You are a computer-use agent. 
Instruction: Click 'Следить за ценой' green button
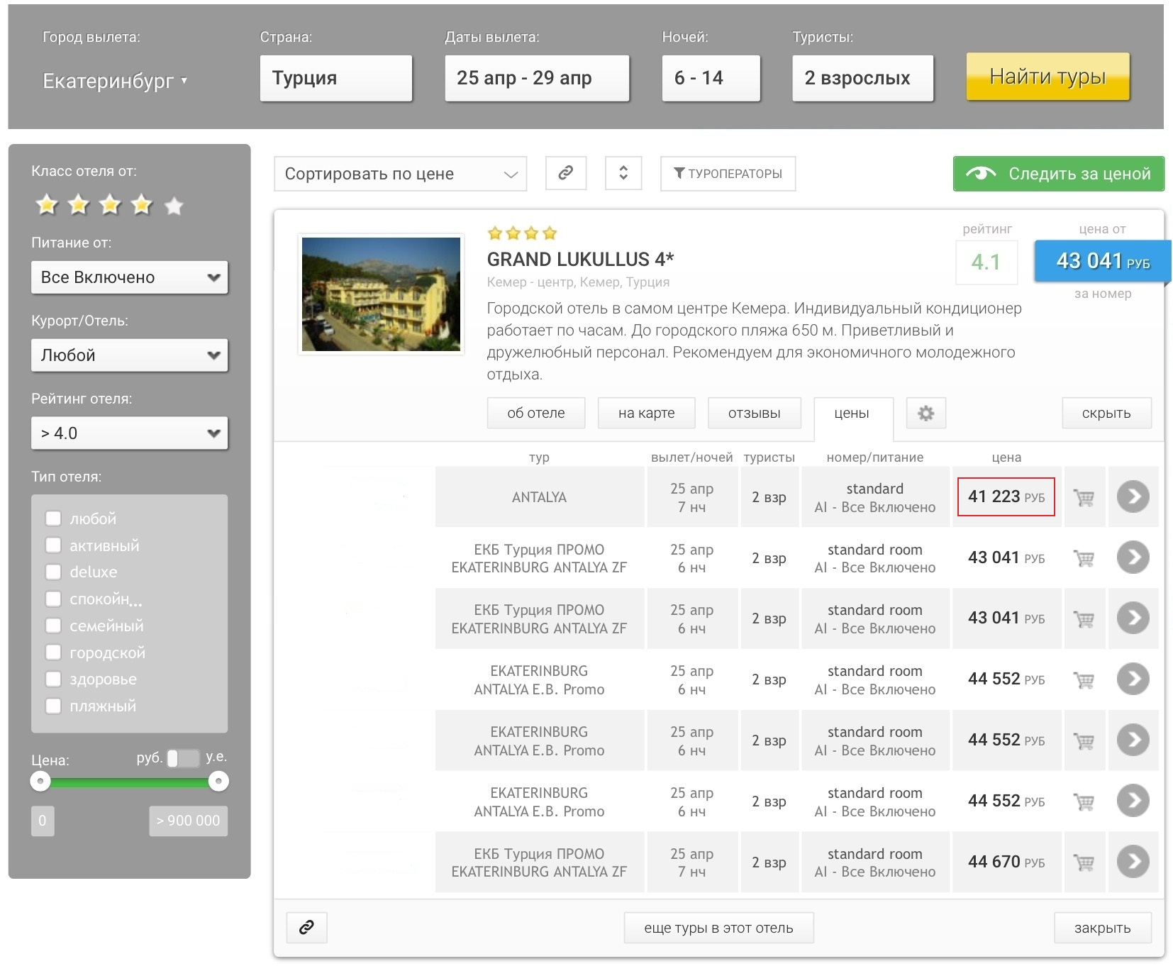tap(1058, 174)
